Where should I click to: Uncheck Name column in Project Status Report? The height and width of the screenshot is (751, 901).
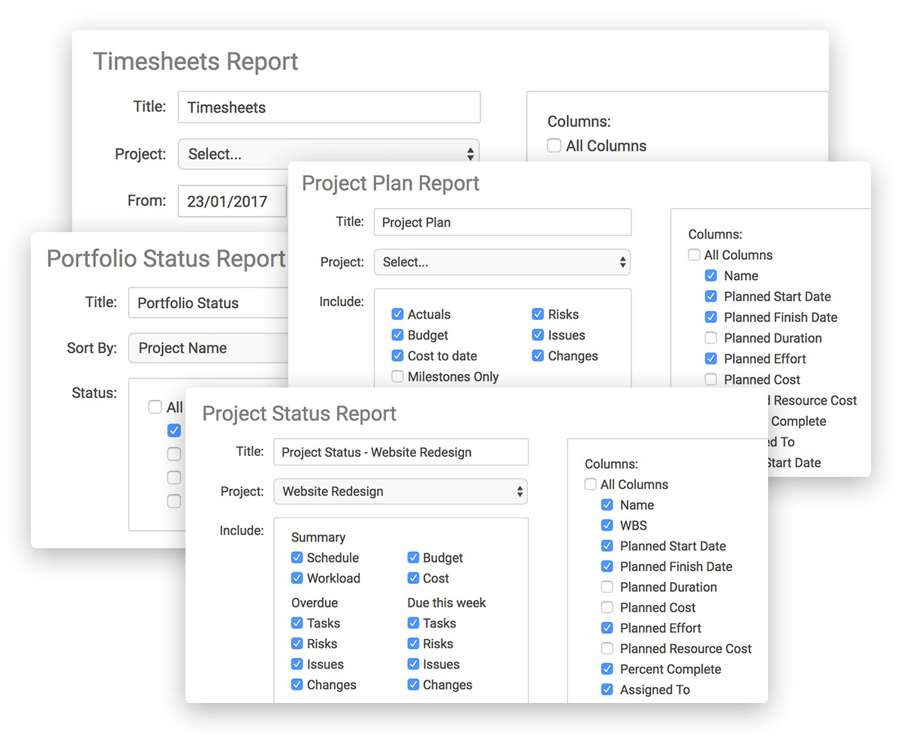pos(607,505)
